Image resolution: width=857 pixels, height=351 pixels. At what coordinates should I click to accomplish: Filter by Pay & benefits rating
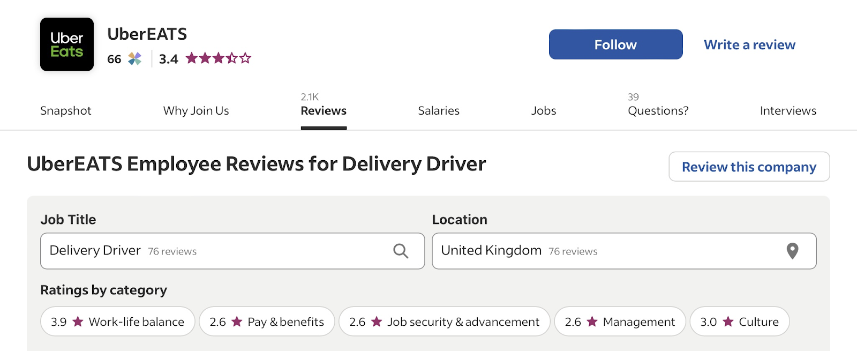point(267,322)
